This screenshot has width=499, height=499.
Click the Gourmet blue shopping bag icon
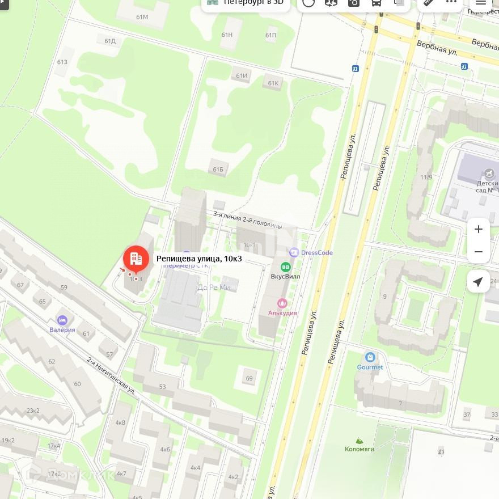pos(370,357)
